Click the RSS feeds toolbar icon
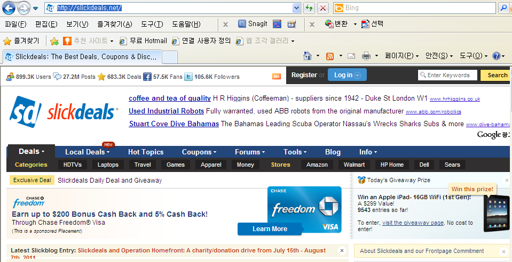The height and width of the screenshot is (262, 512). (x=330, y=56)
